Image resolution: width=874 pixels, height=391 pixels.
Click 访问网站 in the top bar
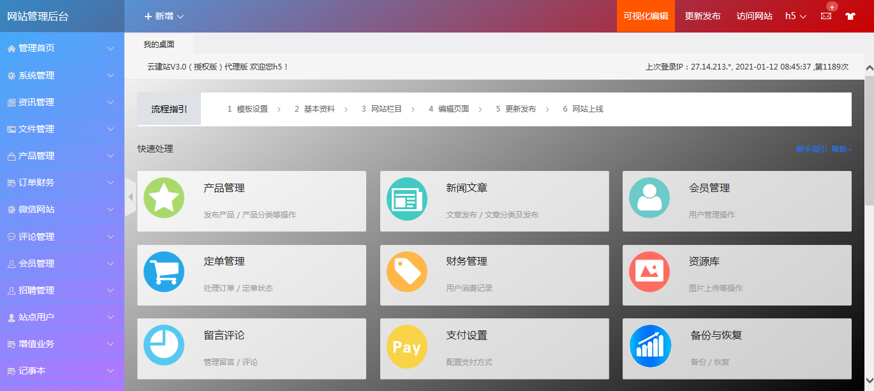754,15
